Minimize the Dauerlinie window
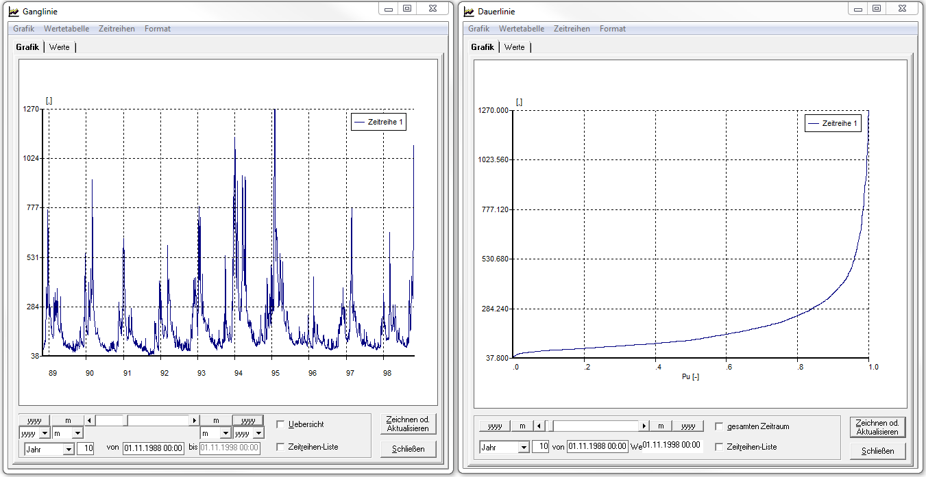This screenshot has width=926, height=477. pos(858,8)
